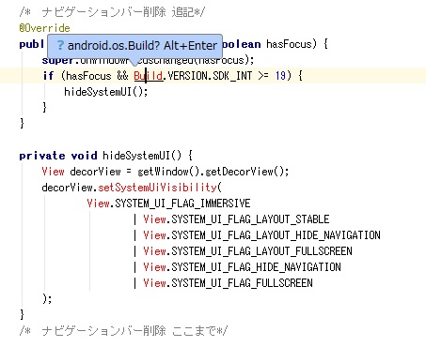Screen dimensions: 426x347
Task: Click the question mark icon in tooltip
Action: pyautogui.click(x=60, y=46)
